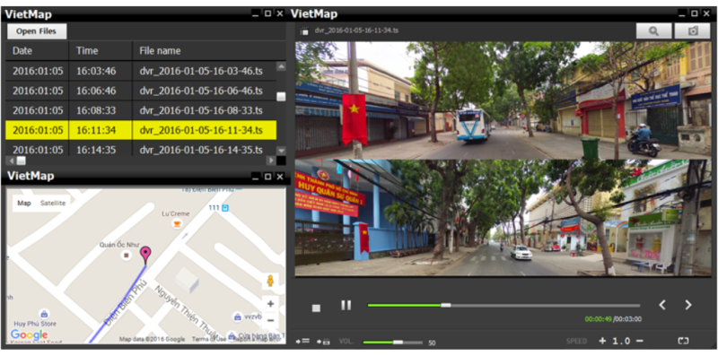The height and width of the screenshot is (356, 718).
Task: Skip to the next video file arrow
Action: 687,305
